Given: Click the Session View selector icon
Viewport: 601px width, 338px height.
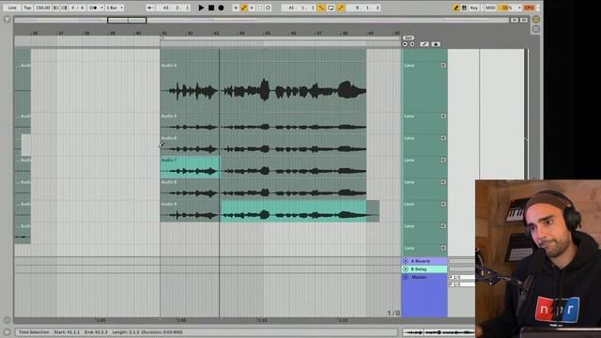Looking at the screenshot, I should pos(536,29).
